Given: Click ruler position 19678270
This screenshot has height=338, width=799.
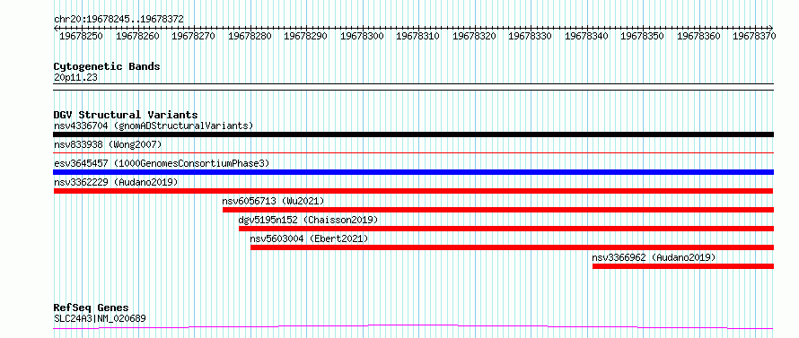Looking at the screenshot, I should point(194,36).
